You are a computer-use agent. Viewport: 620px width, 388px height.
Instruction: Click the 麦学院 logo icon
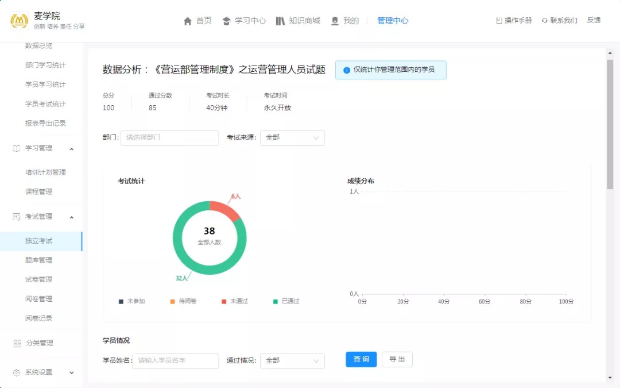coord(20,21)
